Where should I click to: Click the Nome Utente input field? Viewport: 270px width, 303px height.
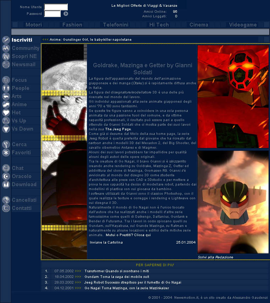[56, 7]
